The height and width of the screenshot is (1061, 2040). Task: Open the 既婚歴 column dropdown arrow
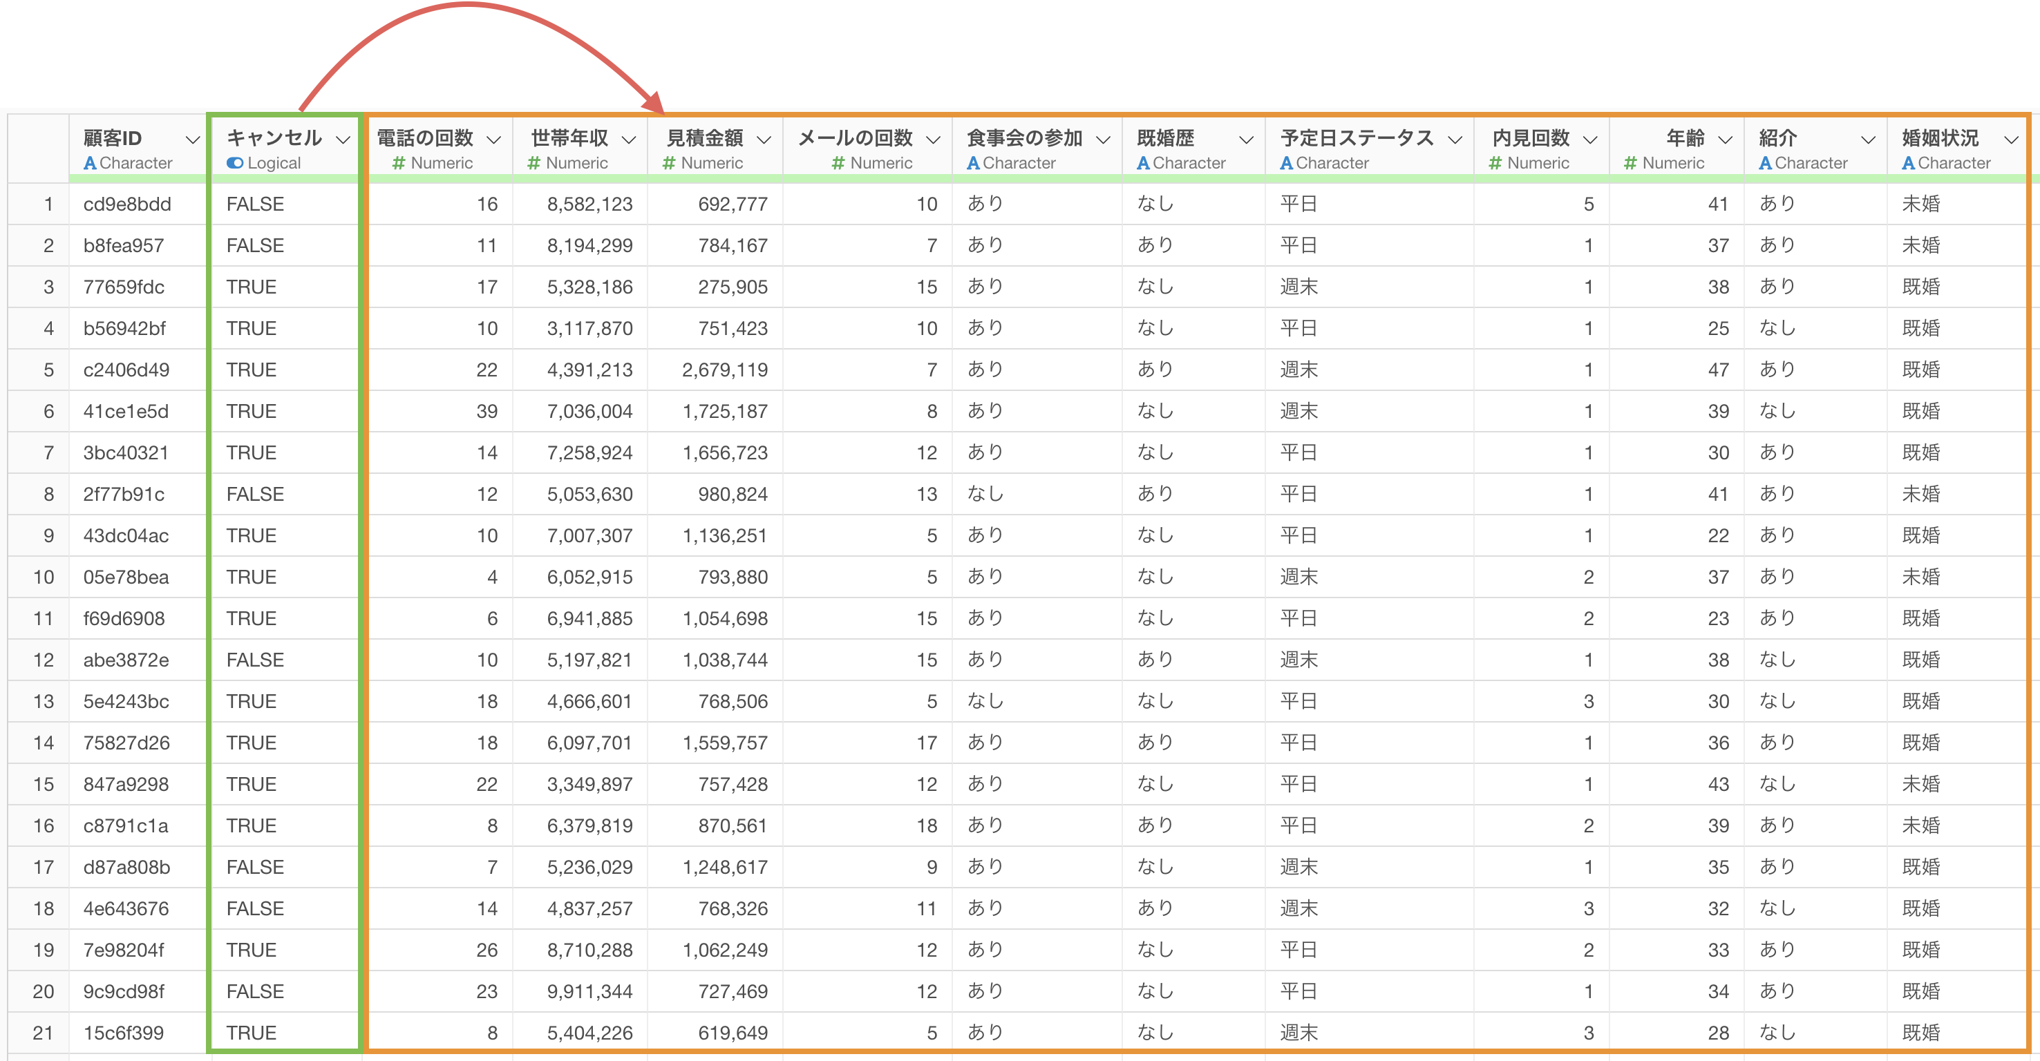[1246, 140]
